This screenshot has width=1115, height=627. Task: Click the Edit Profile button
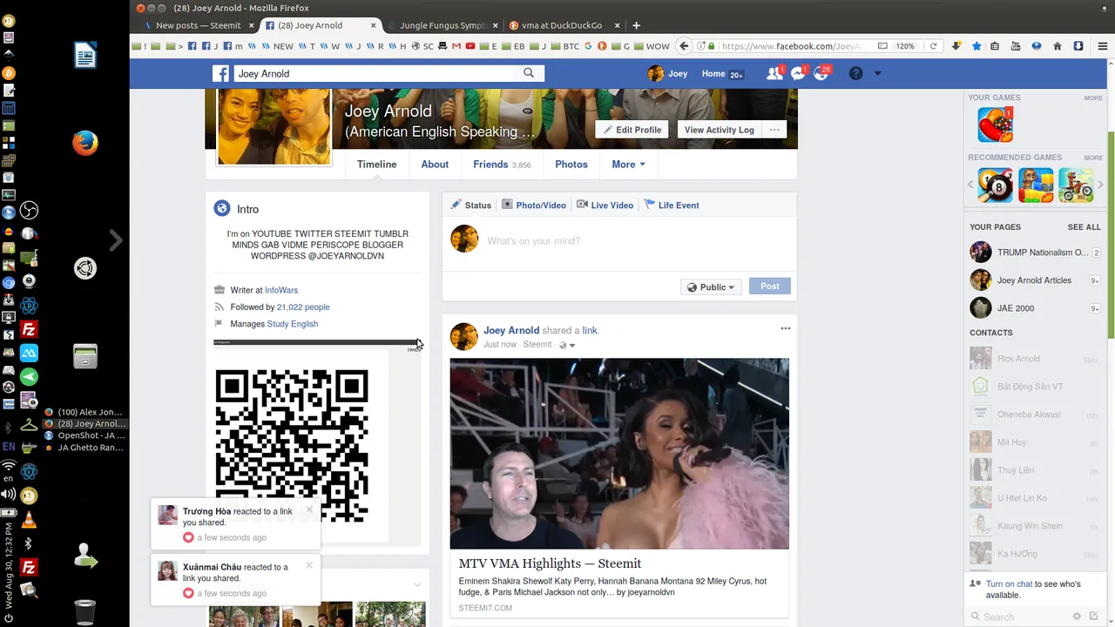pos(632,130)
